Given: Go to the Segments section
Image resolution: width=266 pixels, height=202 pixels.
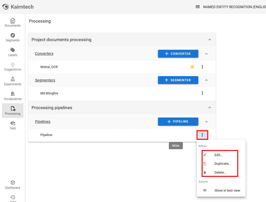Looking at the screenshot, I should [12, 38].
